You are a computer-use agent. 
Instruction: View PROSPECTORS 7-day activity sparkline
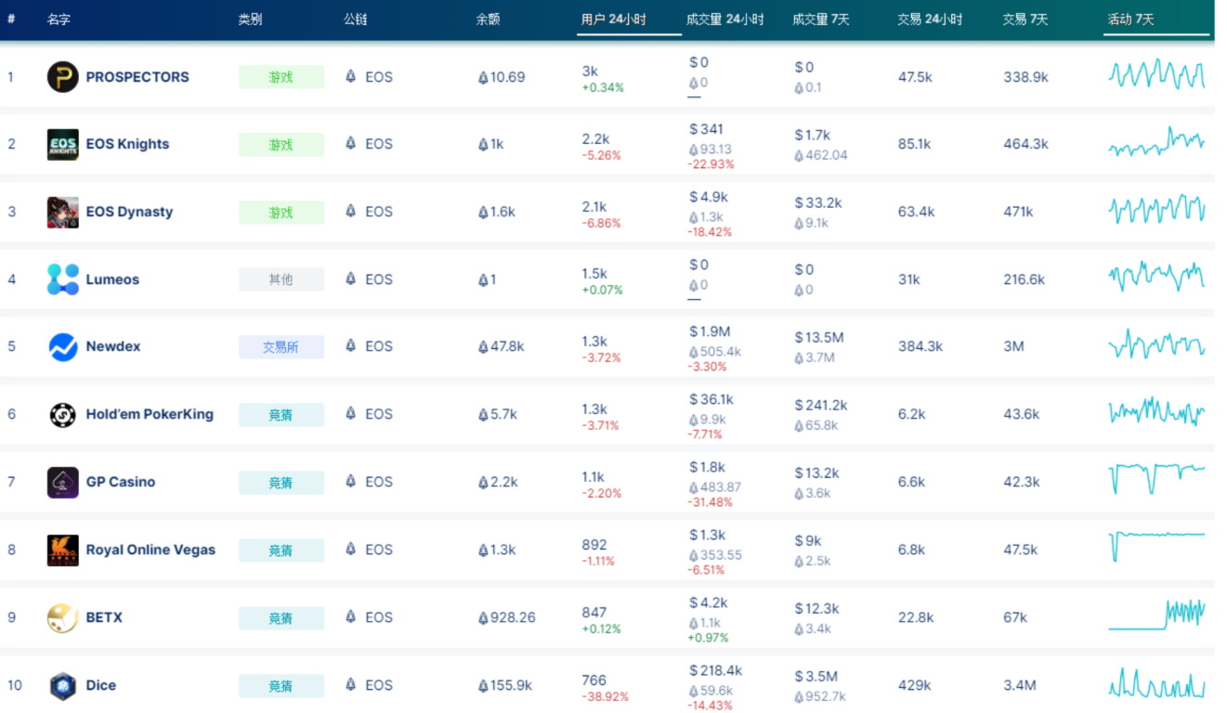point(1156,74)
